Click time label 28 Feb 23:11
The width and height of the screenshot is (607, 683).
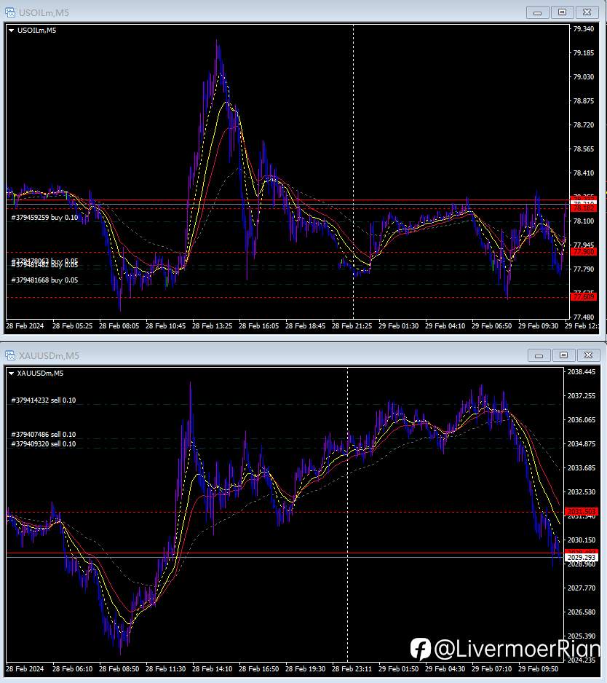352,668
